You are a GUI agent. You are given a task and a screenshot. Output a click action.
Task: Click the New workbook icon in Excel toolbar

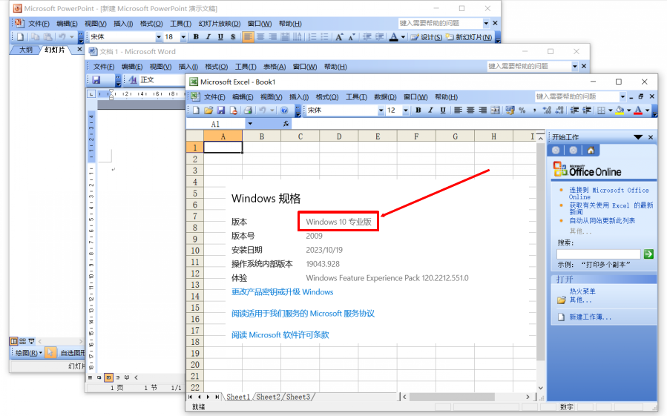coord(196,110)
